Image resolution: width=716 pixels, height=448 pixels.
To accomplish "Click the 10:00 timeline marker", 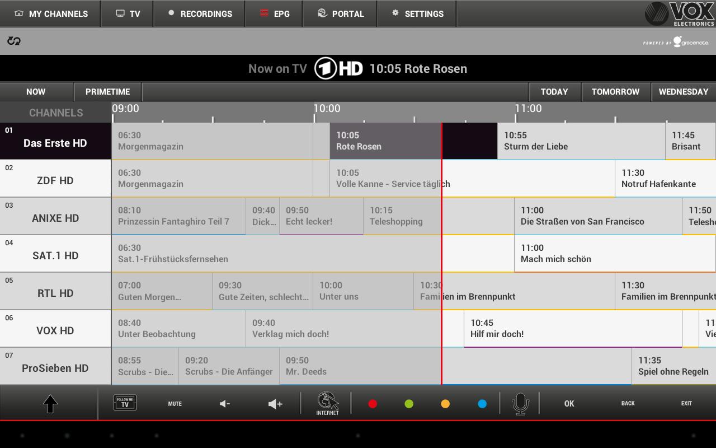I will click(327, 109).
